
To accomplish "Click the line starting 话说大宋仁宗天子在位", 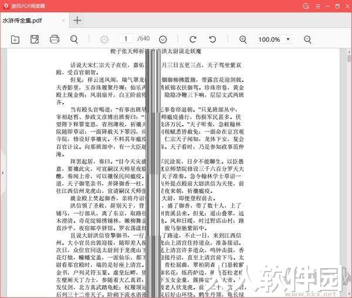I will pyautogui.click(x=155, y=65).
